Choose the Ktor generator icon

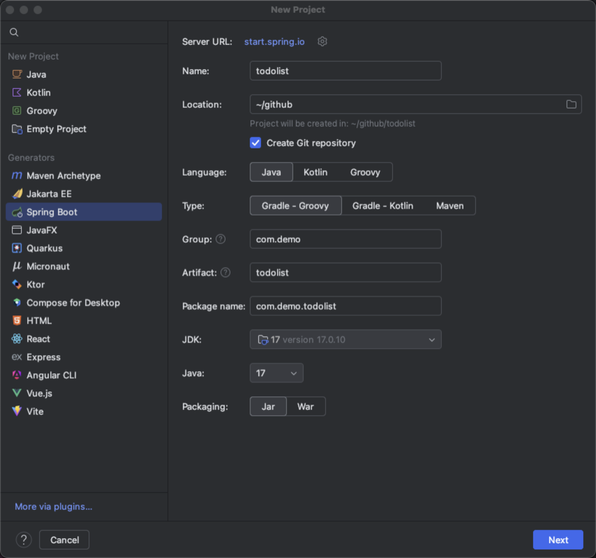tap(17, 284)
